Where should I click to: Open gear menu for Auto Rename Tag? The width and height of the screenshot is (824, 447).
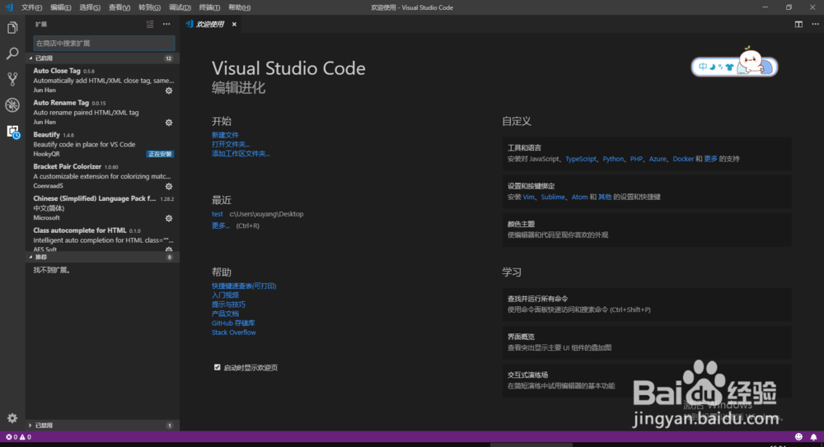(x=169, y=123)
